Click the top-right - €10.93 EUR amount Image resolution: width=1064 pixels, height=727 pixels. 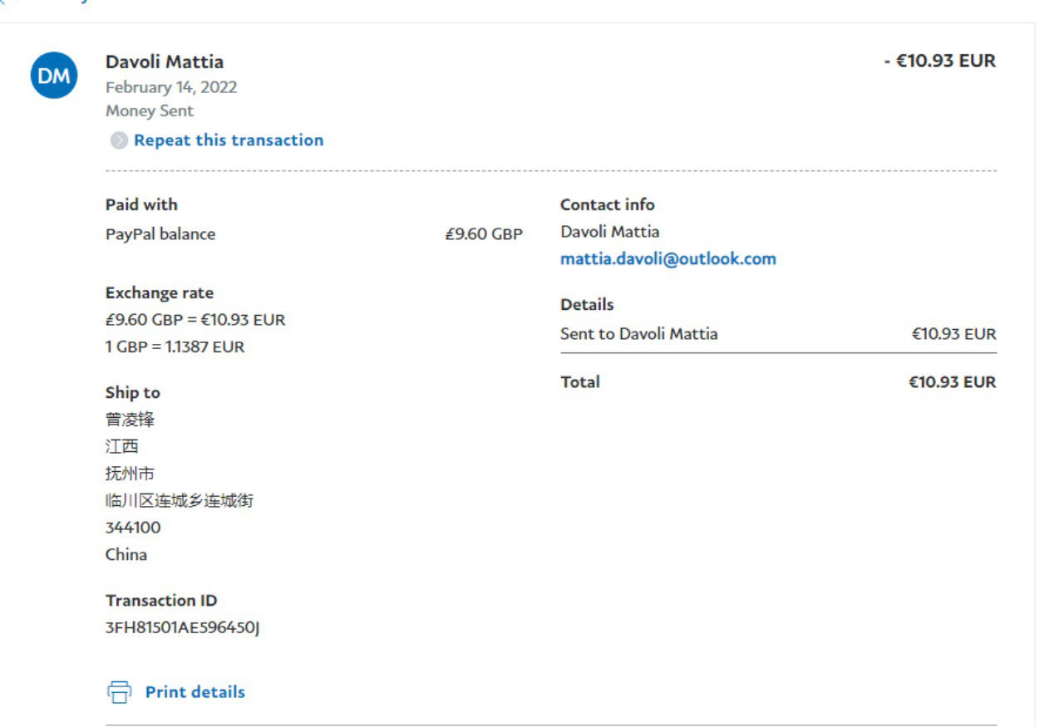pyautogui.click(x=939, y=61)
